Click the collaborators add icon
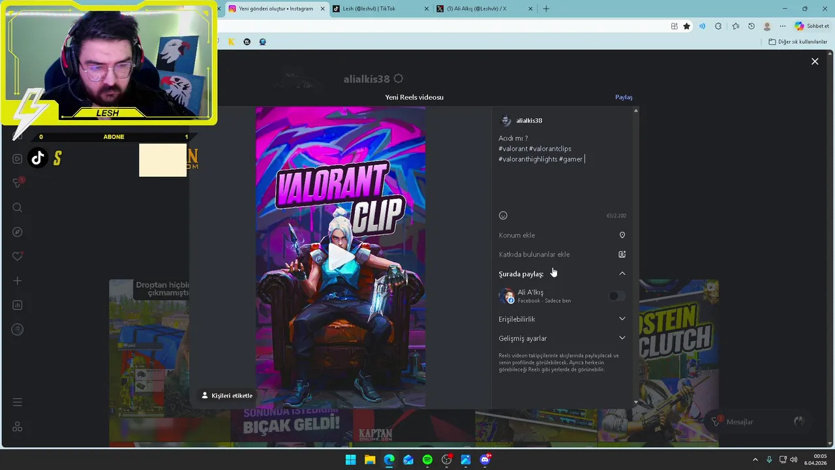The width and height of the screenshot is (835, 470). (x=622, y=255)
